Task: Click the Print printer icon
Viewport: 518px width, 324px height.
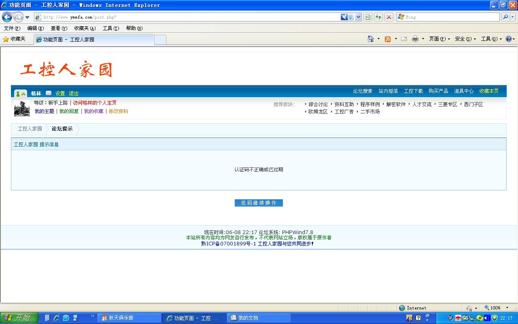Action: pyautogui.click(x=415, y=39)
